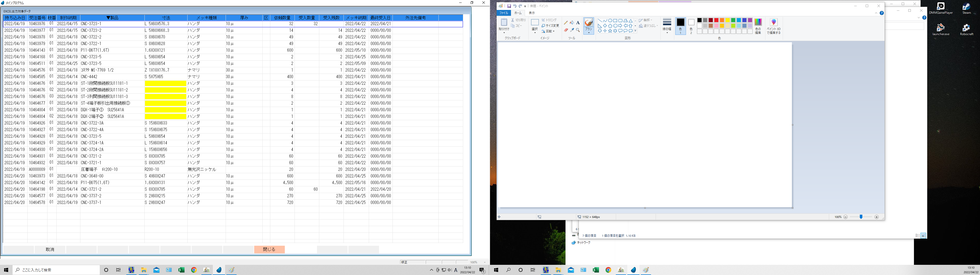Image resolution: width=980 pixels, height=275 pixels.
Task: Choose the Text tool
Action: (x=578, y=23)
